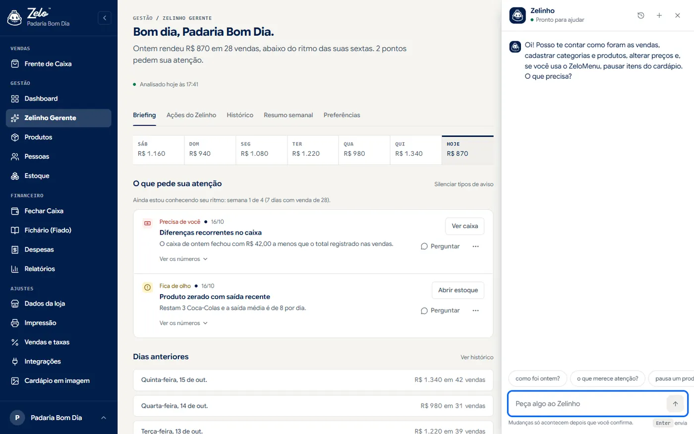Open more options for Diferenças recorrentes alert
The width and height of the screenshot is (694, 434).
point(475,247)
